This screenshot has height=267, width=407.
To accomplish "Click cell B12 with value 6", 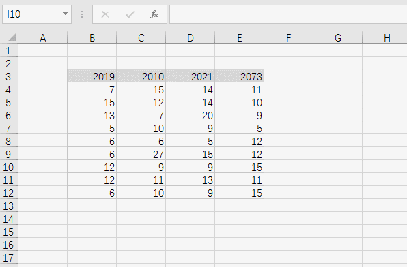I will point(92,193).
